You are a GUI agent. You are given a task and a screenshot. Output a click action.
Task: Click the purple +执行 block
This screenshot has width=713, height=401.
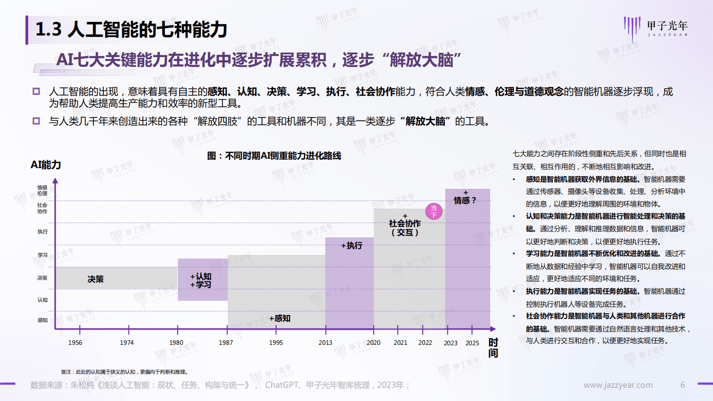(350, 283)
